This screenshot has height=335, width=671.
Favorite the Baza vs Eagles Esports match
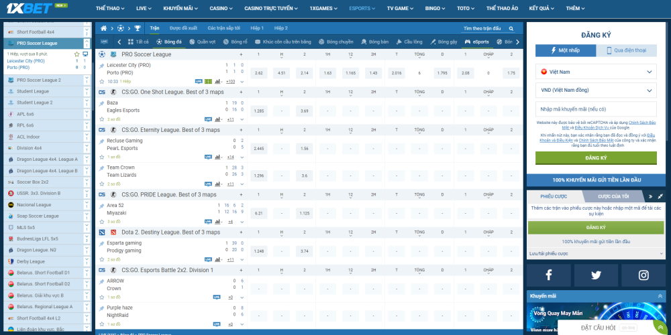click(102, 119)
